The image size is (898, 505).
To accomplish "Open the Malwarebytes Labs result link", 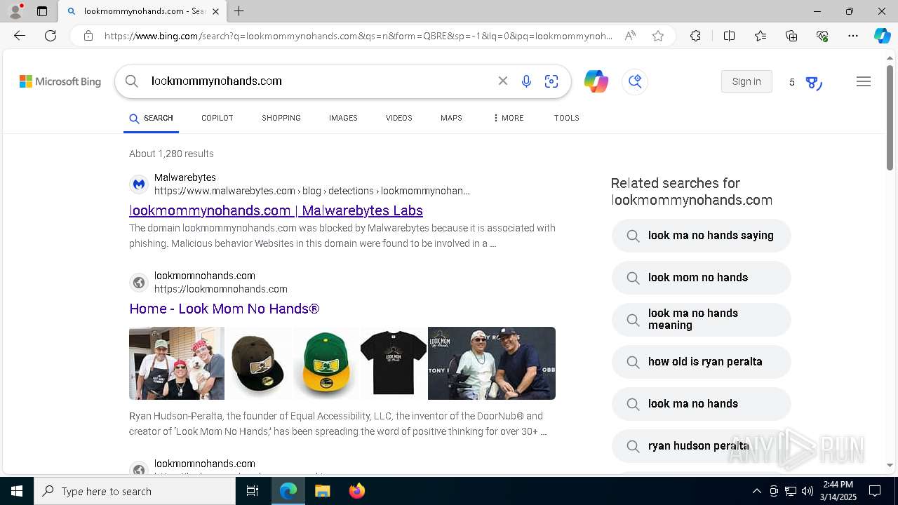I will 276,210.
